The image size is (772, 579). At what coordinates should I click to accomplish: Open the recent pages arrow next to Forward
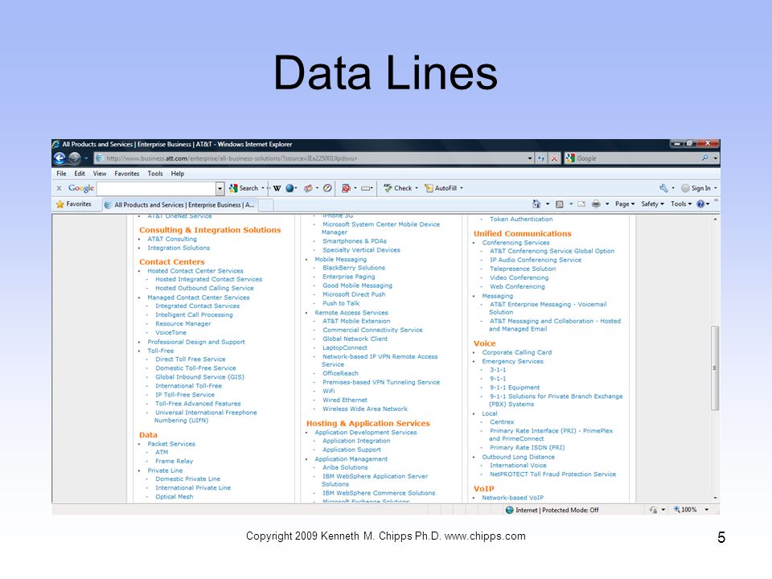86,158
